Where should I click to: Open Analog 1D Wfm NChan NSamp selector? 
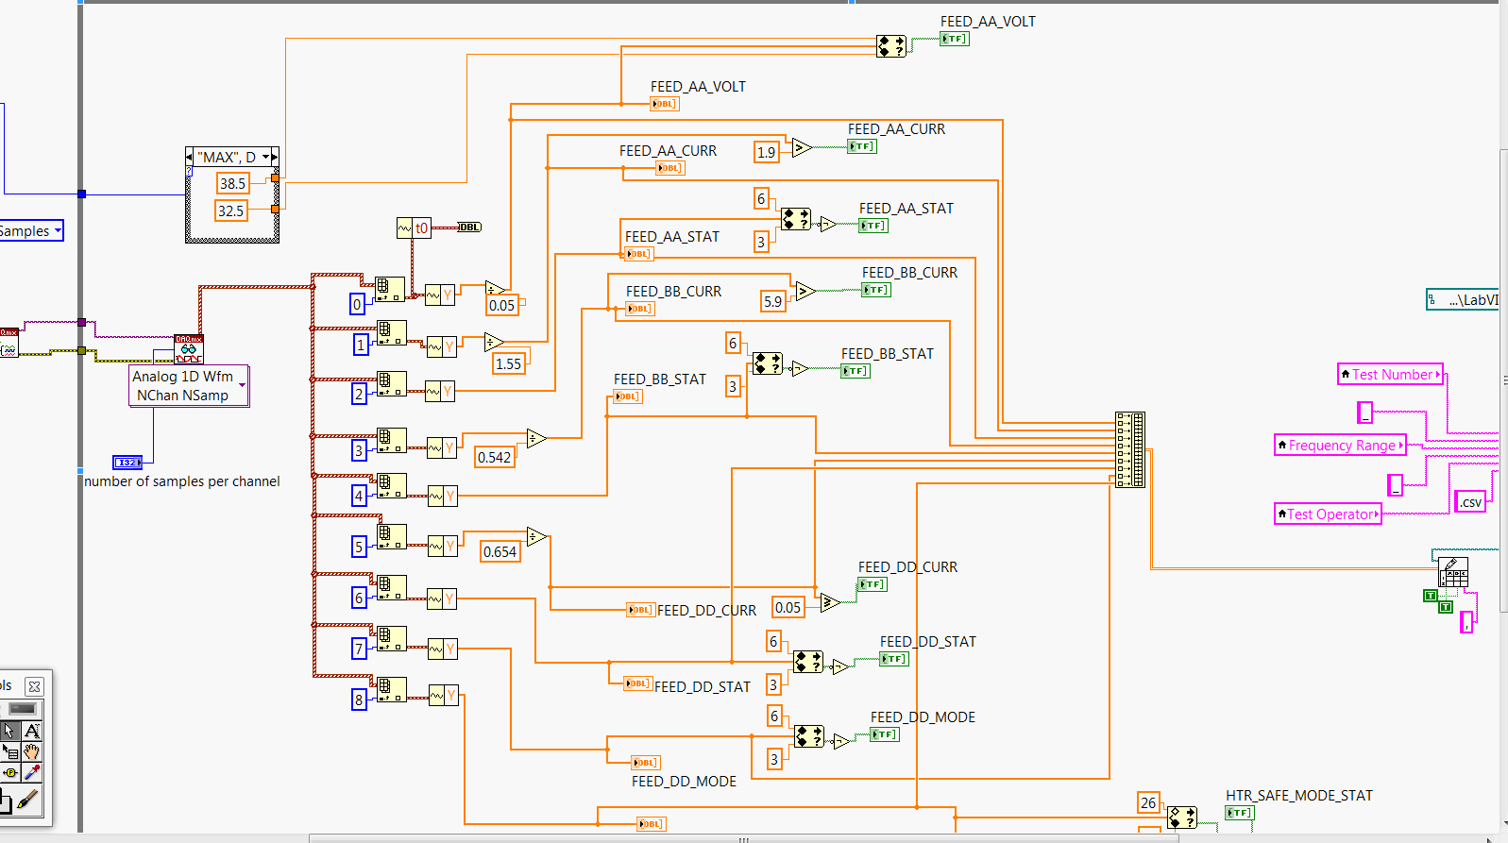coord(189,385)
